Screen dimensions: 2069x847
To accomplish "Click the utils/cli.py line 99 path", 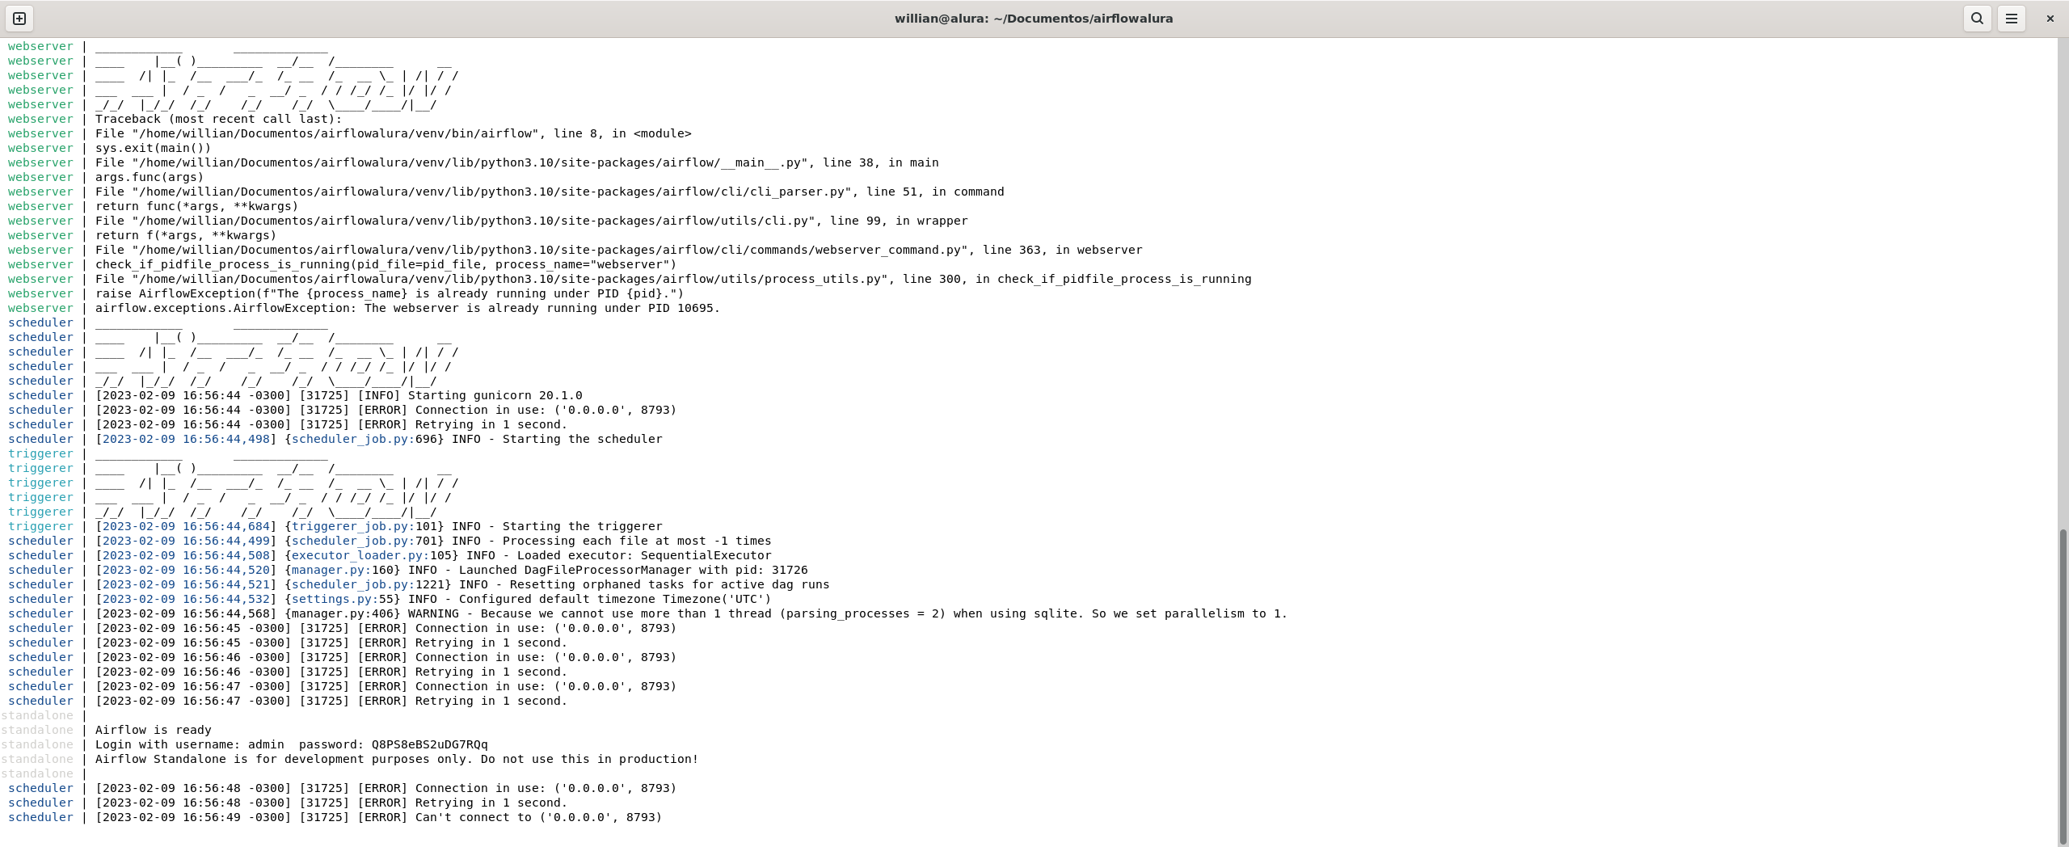I will [532, 221].
